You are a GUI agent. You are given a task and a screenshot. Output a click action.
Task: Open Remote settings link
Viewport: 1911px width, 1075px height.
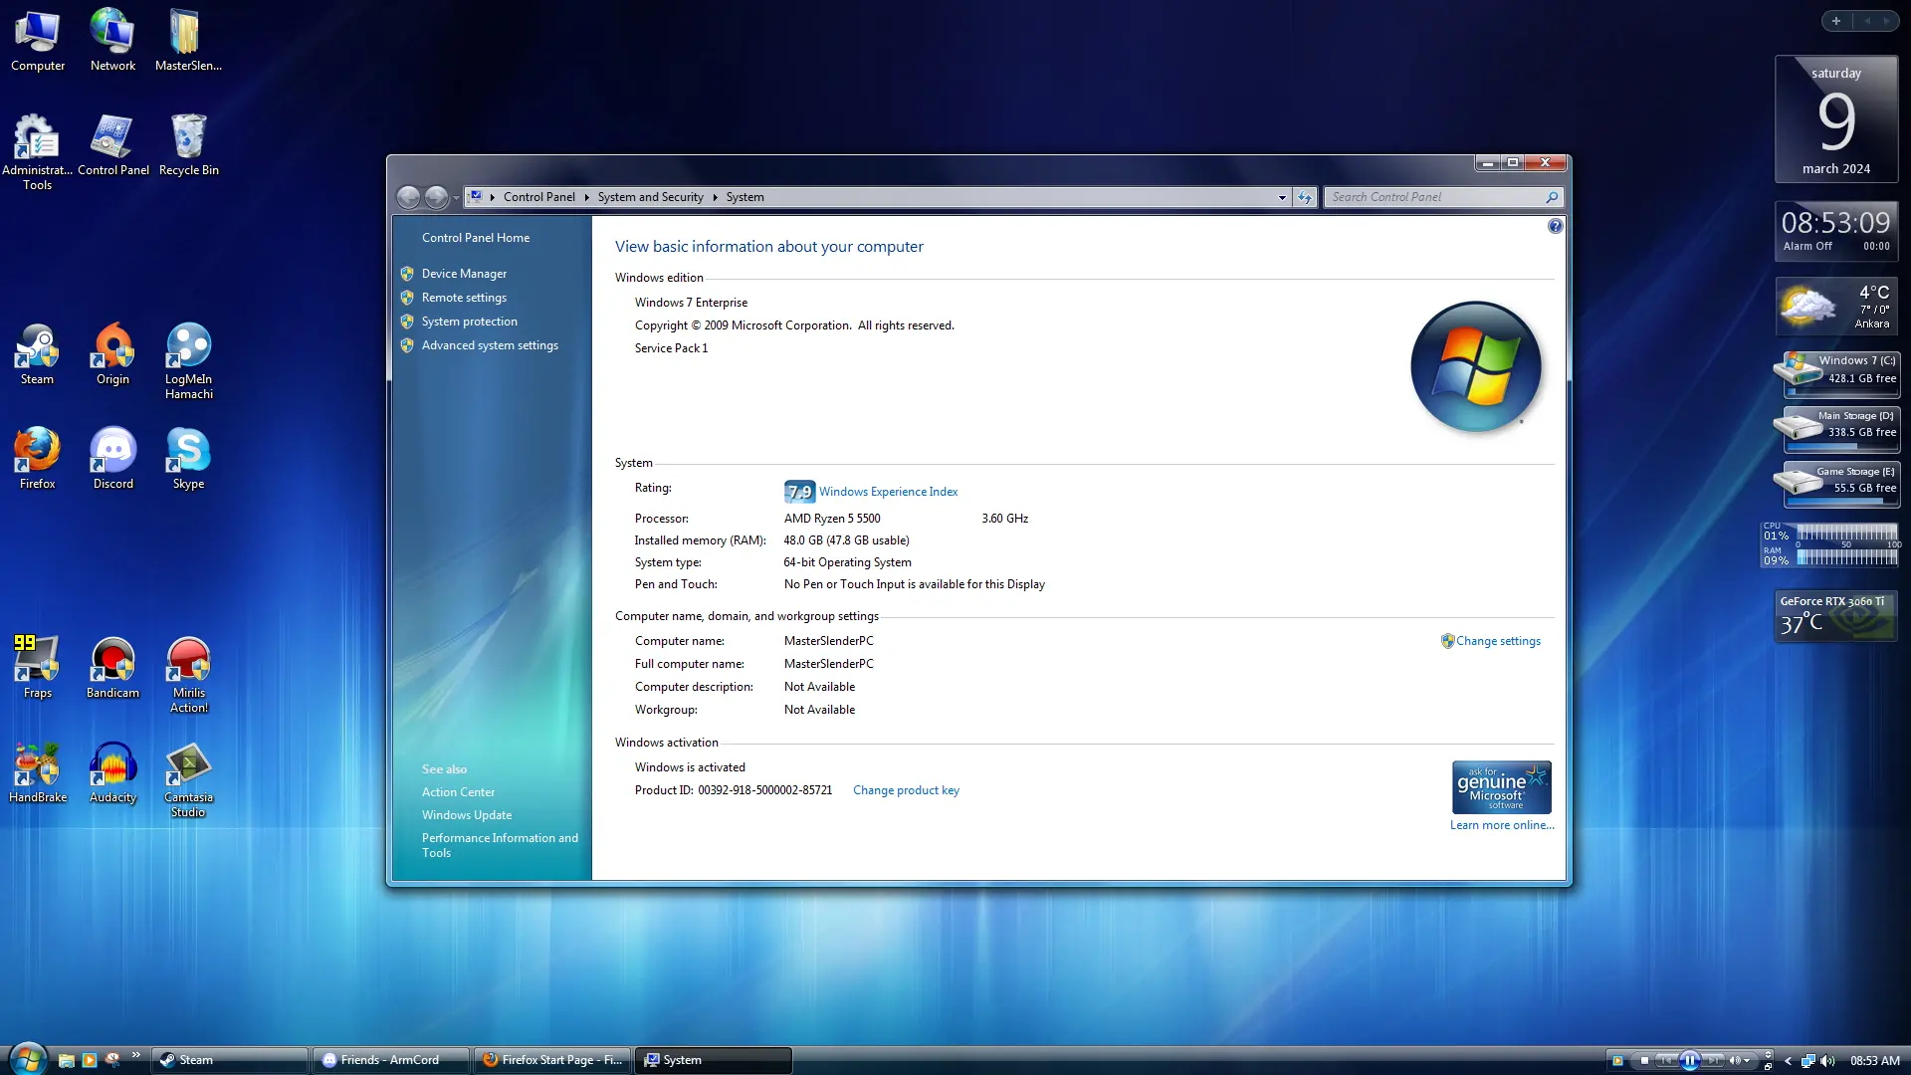[464, 298]
